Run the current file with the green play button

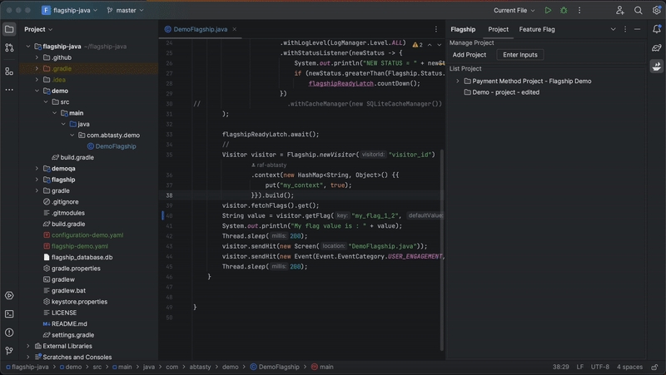coord(548,10)
